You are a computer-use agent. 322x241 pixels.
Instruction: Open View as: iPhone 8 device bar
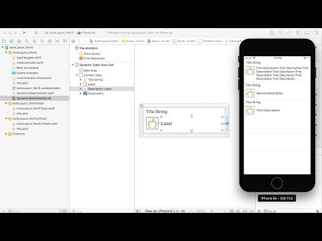[x=164, y=211]
